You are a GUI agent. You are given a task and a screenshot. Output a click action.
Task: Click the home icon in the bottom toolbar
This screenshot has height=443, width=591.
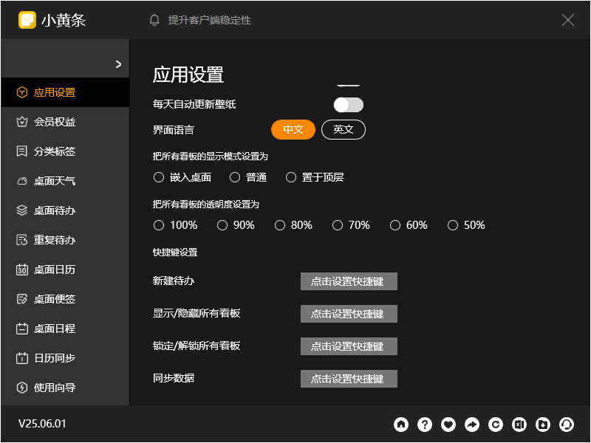click(401, 425)
